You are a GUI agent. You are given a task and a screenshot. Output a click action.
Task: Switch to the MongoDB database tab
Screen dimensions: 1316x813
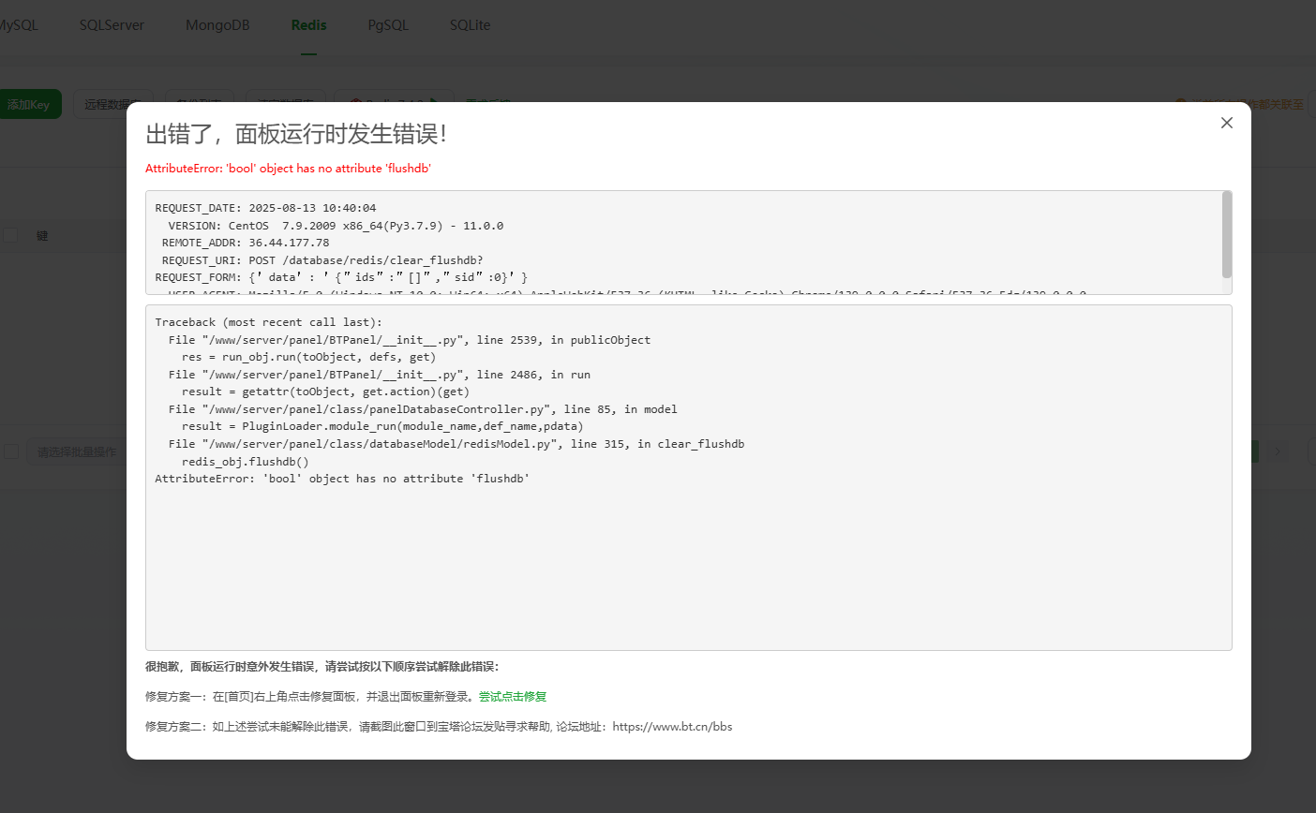(217, 25)
